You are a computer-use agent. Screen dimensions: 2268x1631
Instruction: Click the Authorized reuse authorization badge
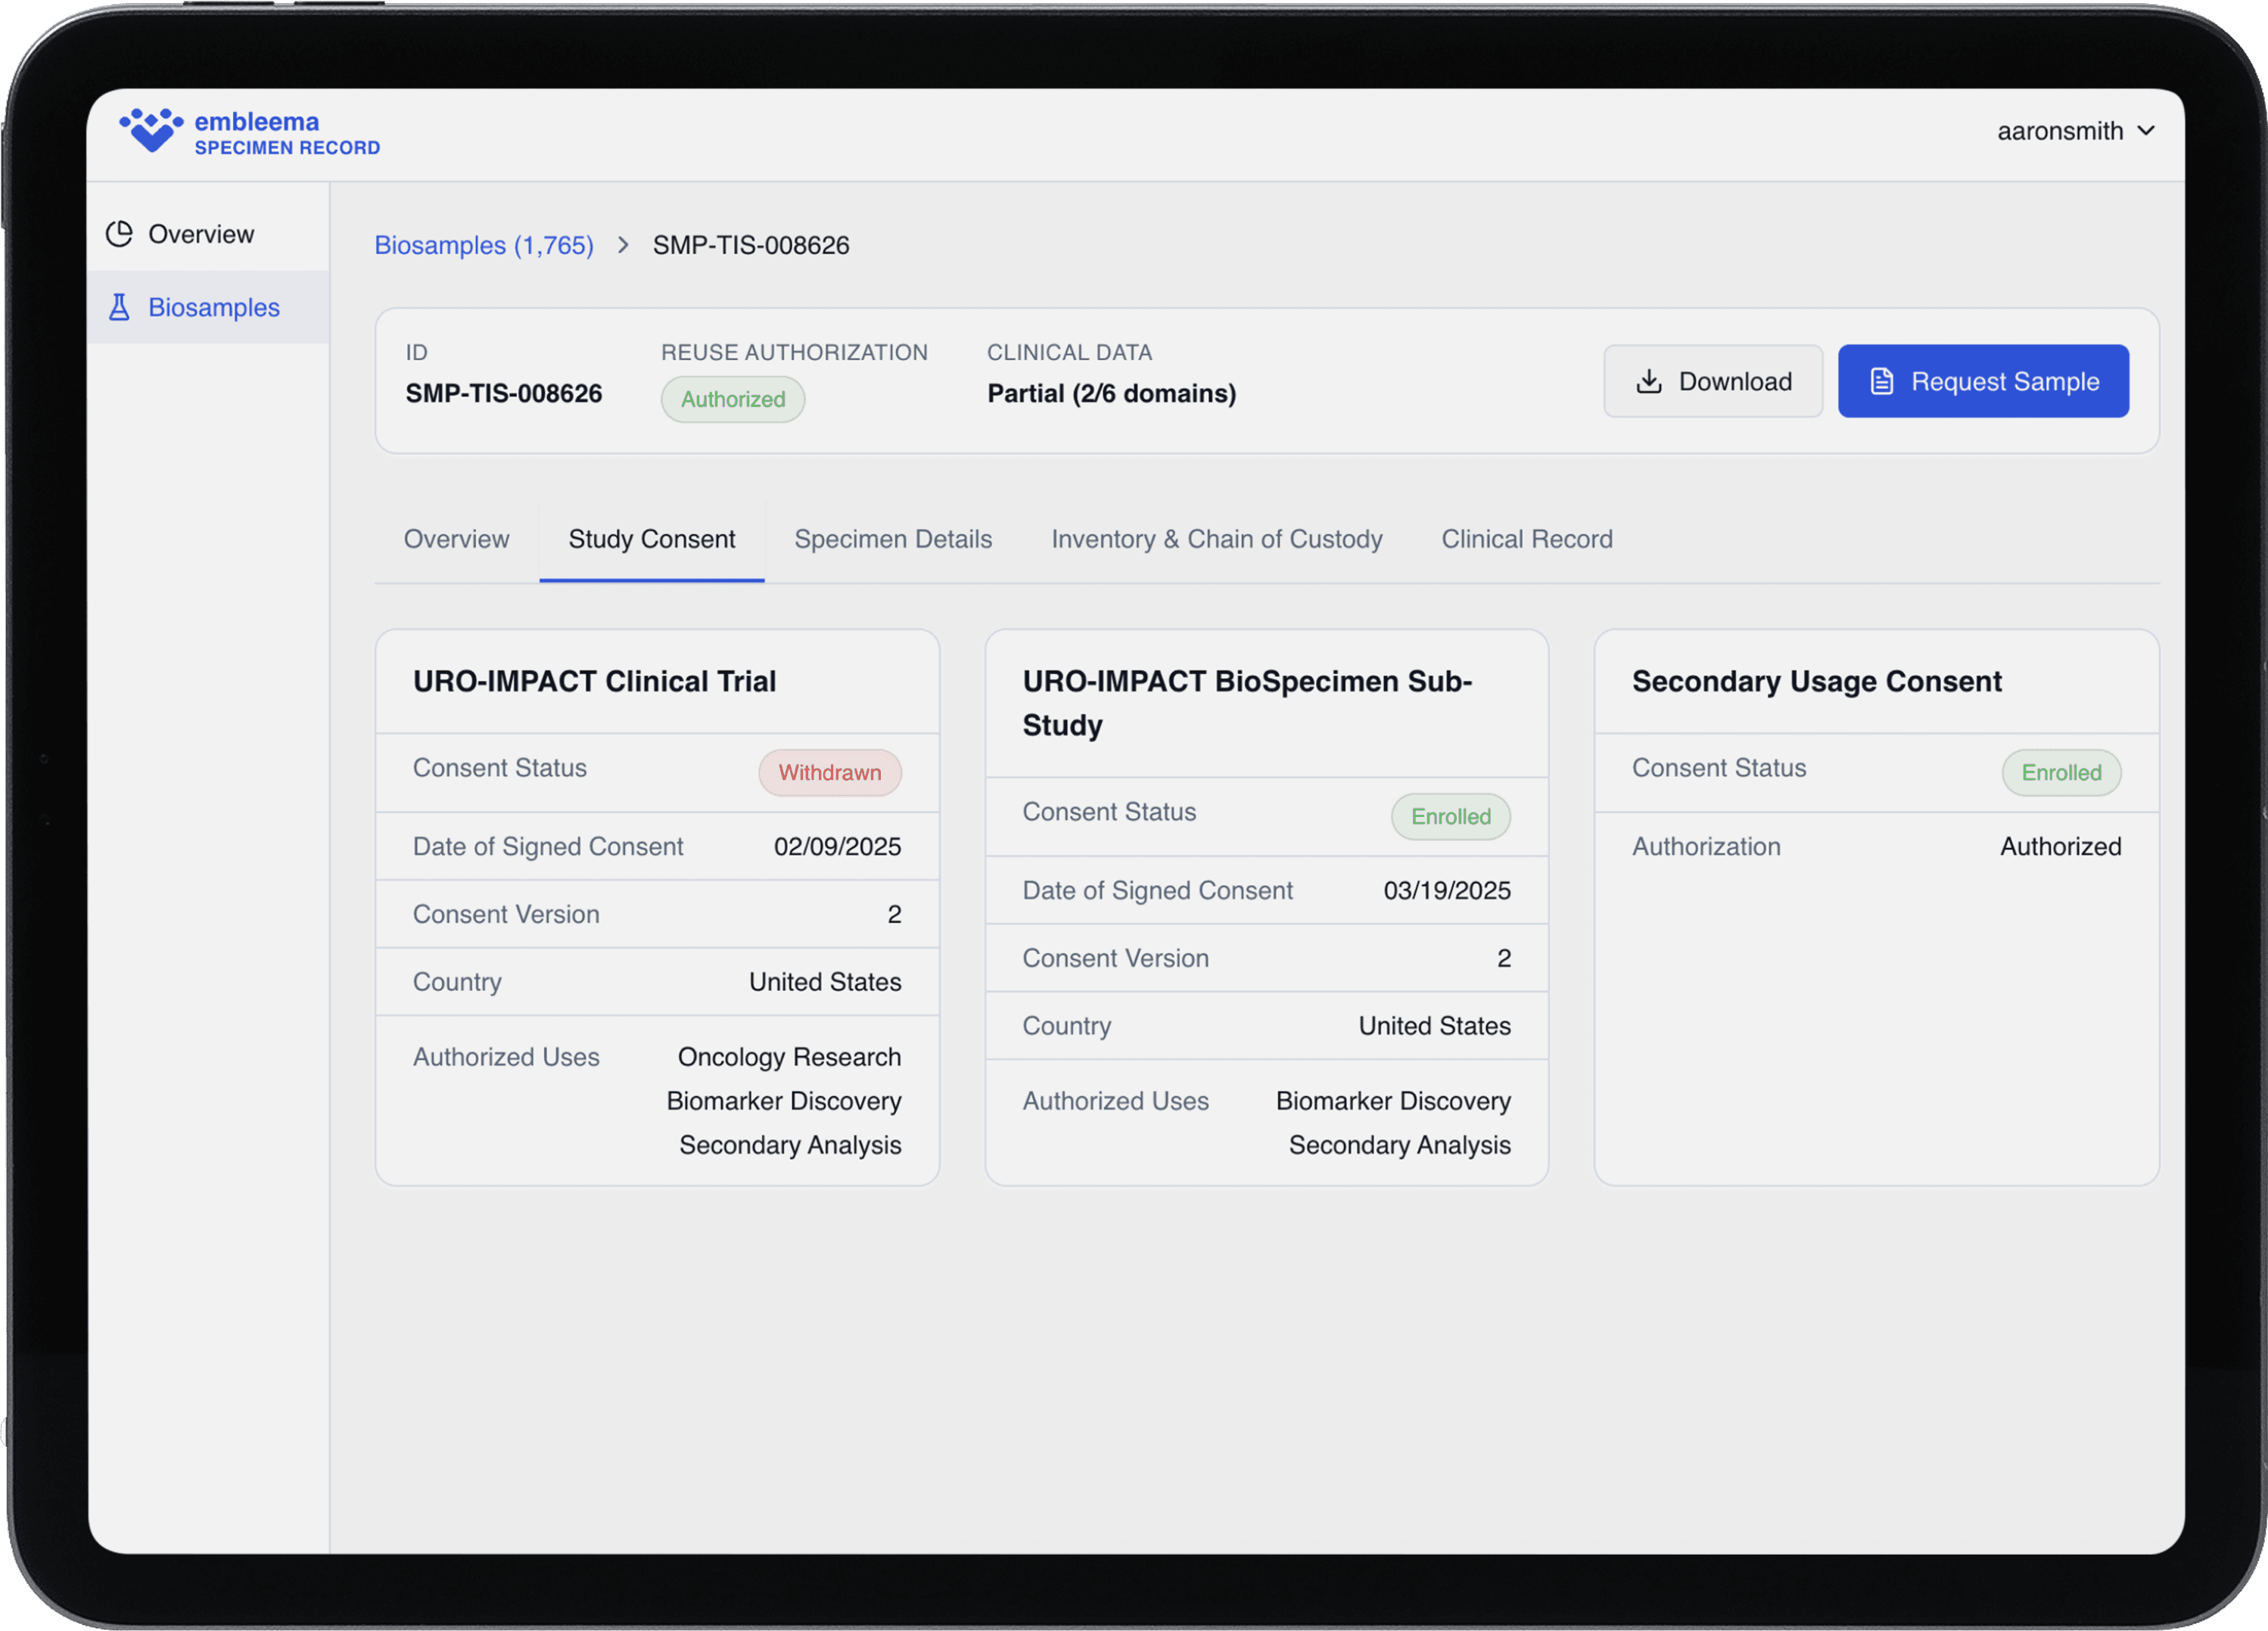click(x=732, y=399)
